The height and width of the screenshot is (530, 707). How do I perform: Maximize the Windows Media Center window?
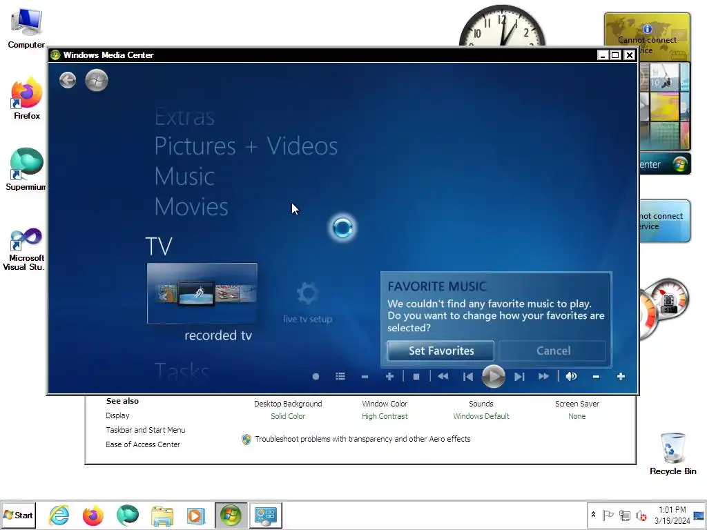pyautogui.click(x=615, y=55)
